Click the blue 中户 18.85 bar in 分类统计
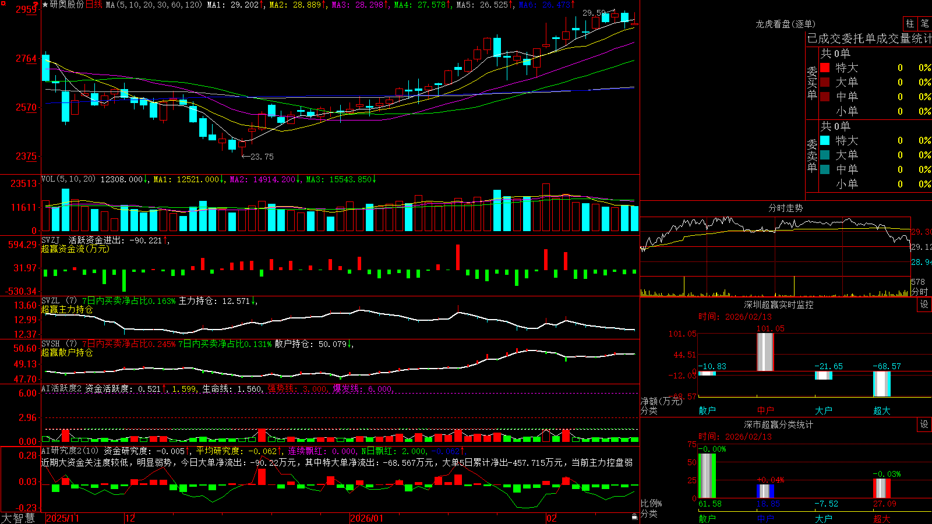This screenshot has height=524, width=932. (765, 491)
